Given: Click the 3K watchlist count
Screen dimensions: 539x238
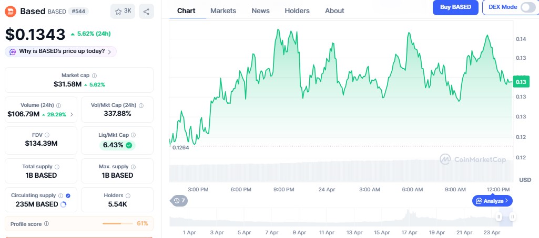Looking at the screenshot, I should (x=128, y=11).
